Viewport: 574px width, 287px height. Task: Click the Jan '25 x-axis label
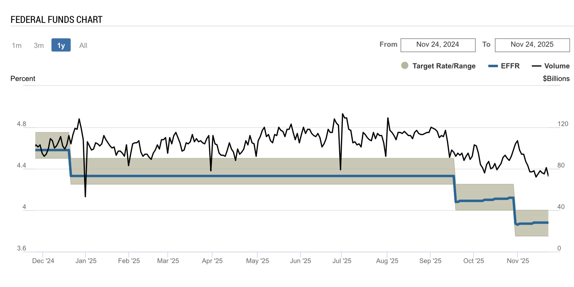coord(86,261)
